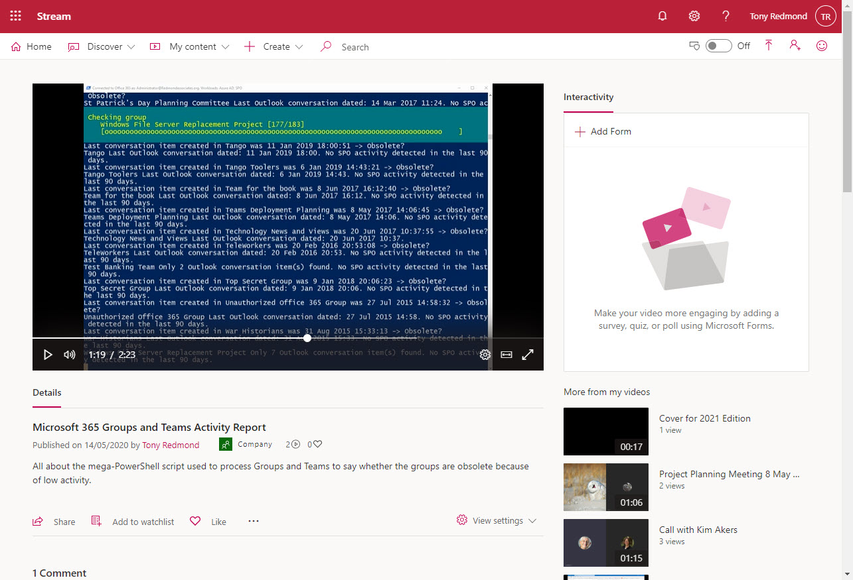This screenshot has width=853, height=580.
Task: Click the comments mode icon by toggle
Action: [695, 46]
